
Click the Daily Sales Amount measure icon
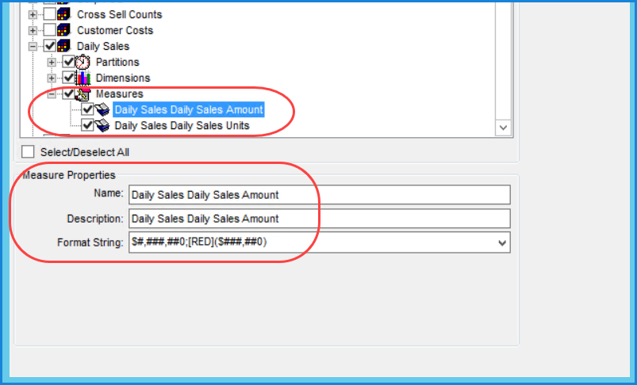[x=102, y=110]
